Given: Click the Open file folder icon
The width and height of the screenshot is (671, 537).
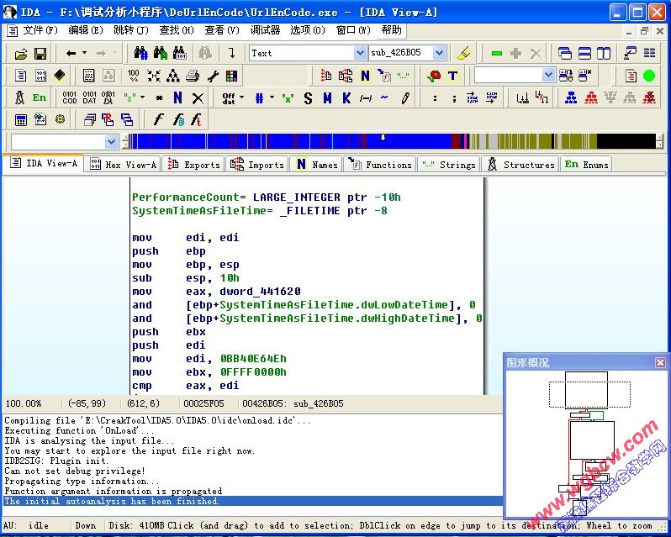Looking at the screenshot, I should pos(20,54).
